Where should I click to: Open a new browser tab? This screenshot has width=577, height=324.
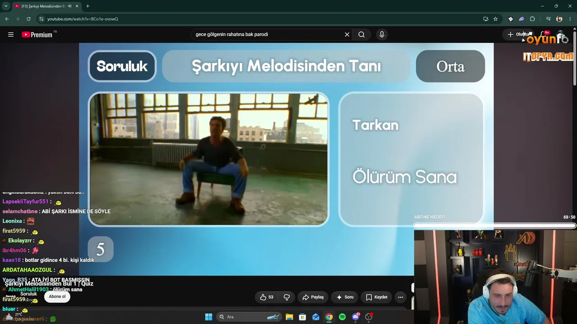pyautogui.click(x=87, y=6)
